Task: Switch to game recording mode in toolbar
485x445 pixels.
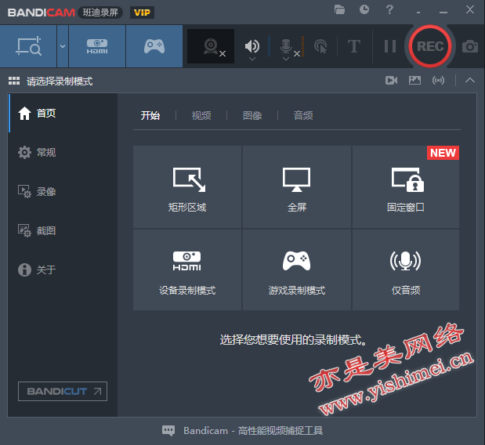Action: [154, 46]
